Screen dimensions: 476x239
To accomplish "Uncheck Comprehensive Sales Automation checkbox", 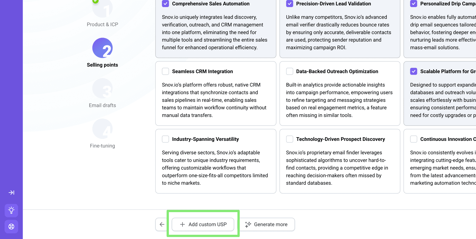I will 165,4.
